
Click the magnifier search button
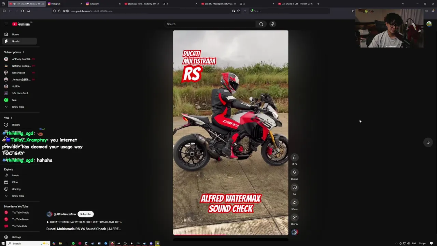pos(261,24)
